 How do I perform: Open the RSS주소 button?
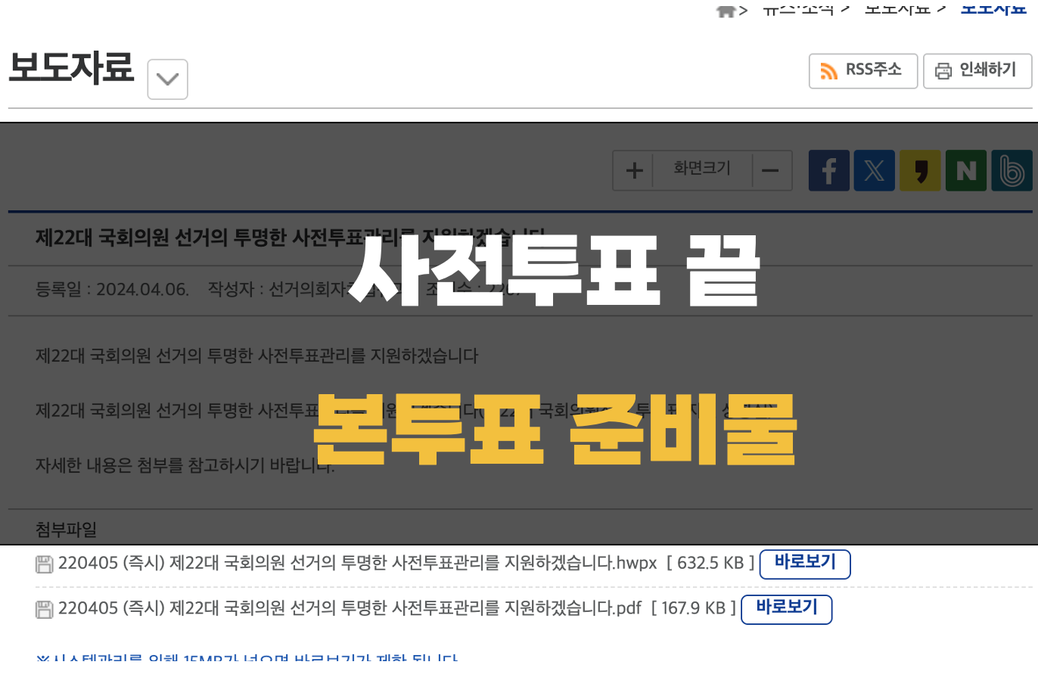(x=863, y=71)
